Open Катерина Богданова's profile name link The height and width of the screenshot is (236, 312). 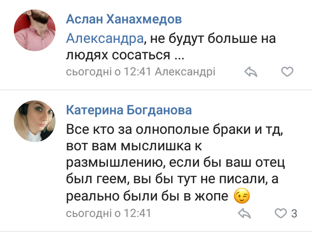point(129,110)
